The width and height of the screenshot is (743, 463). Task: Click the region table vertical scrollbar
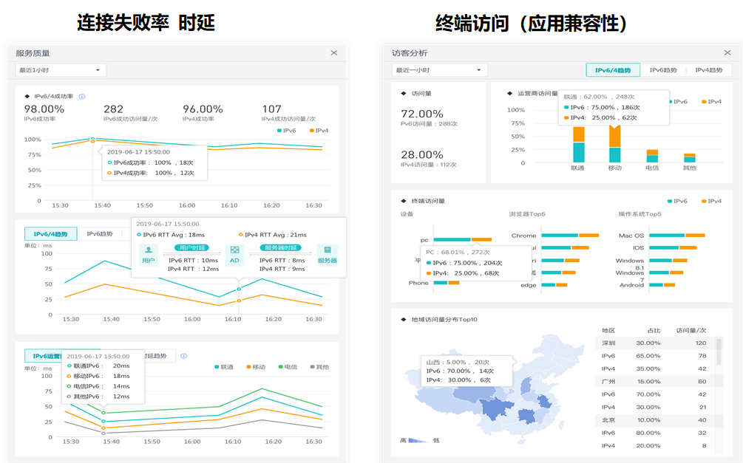[x=719, y=351]
